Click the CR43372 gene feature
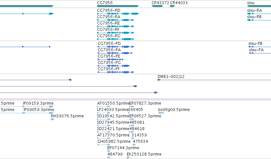Screen dimensions: 271x159 click(x=157, y=6)
